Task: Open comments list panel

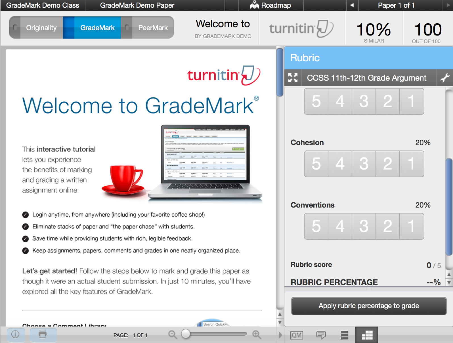Action: click(344, 335)
